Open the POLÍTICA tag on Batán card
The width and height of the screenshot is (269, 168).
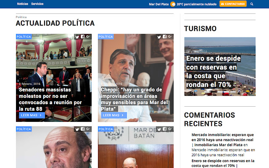[x=106, y=129]
